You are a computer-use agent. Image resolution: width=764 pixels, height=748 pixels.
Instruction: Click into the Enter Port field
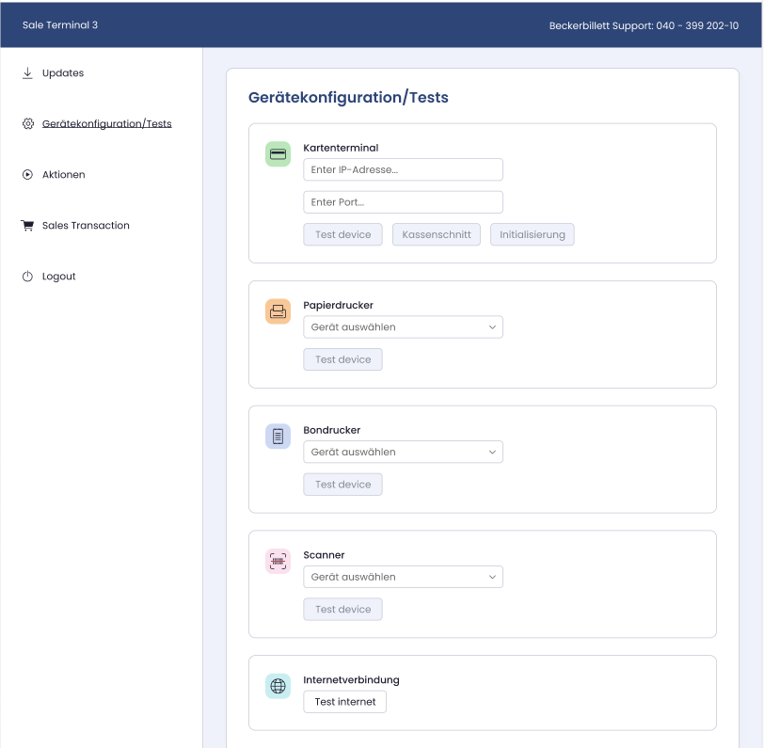403,202
